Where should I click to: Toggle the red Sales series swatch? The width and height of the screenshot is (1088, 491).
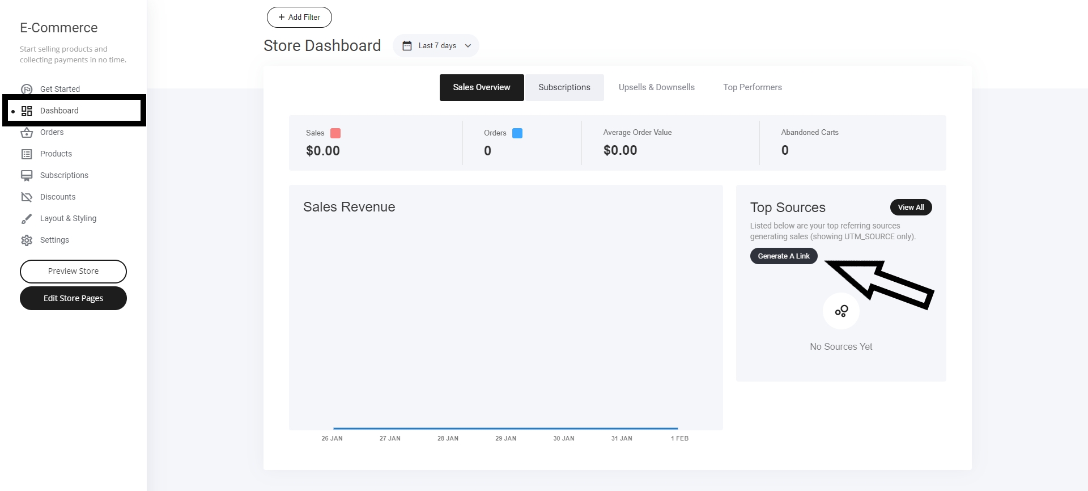coord(335,133)
